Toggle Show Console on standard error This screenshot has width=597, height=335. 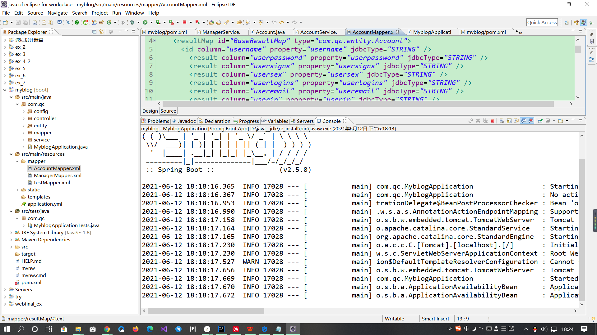(x=531, y=121)
